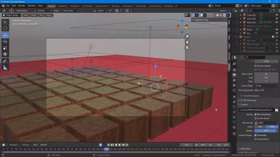Image resolution: width=280 pixels, height=157 pixels.
Task: Expand the Cube.063 outliner row
Action: click(x=241, y=19)
